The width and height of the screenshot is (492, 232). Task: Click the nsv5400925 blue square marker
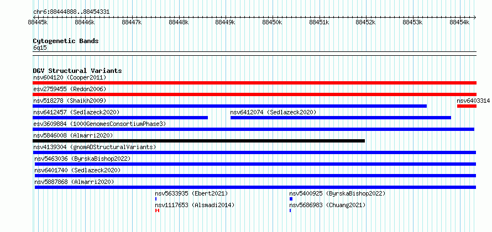pos(291,199)
